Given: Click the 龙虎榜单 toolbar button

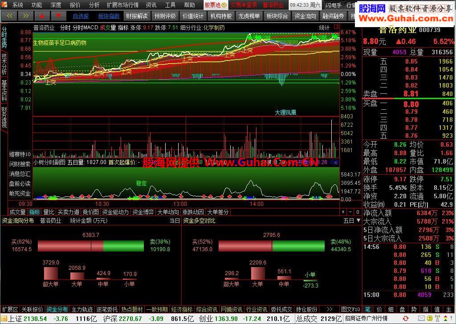Looking at the screenshot, I should (249, 16).
